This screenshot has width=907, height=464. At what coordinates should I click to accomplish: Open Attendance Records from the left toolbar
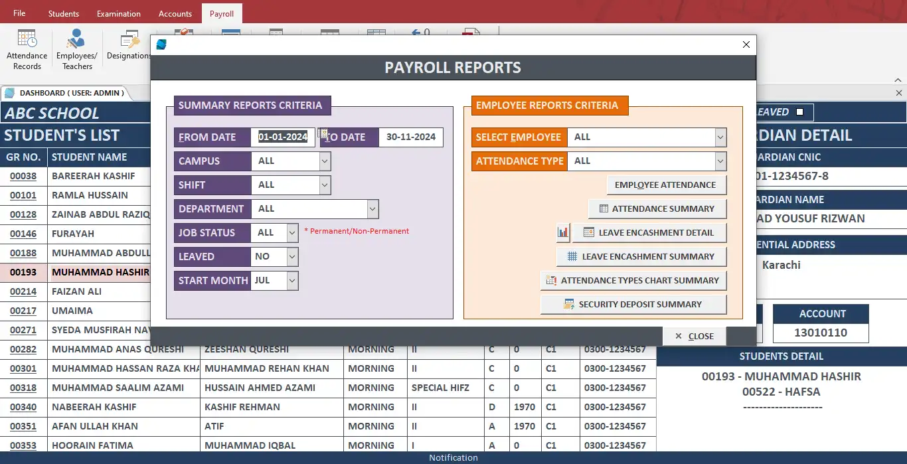click(26, 48)
